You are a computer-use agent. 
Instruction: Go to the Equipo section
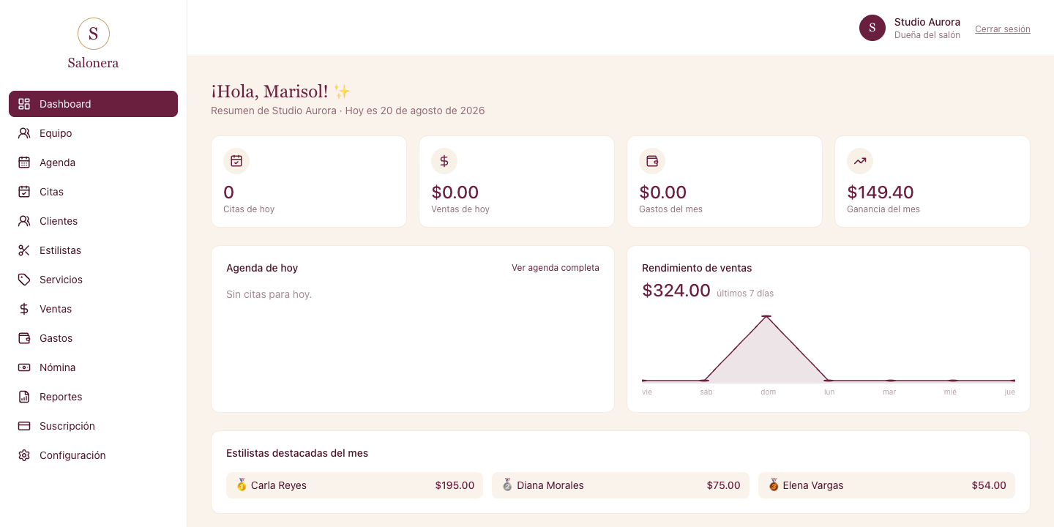pyautogui.click(x=93, y=133)
